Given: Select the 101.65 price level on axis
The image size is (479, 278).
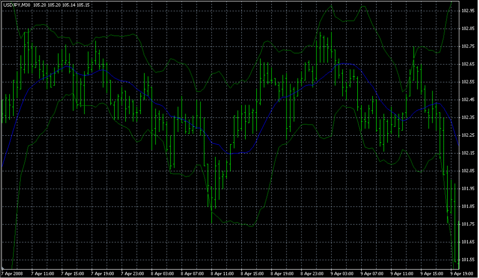Looking at the screenshot, I should point(468,242).
